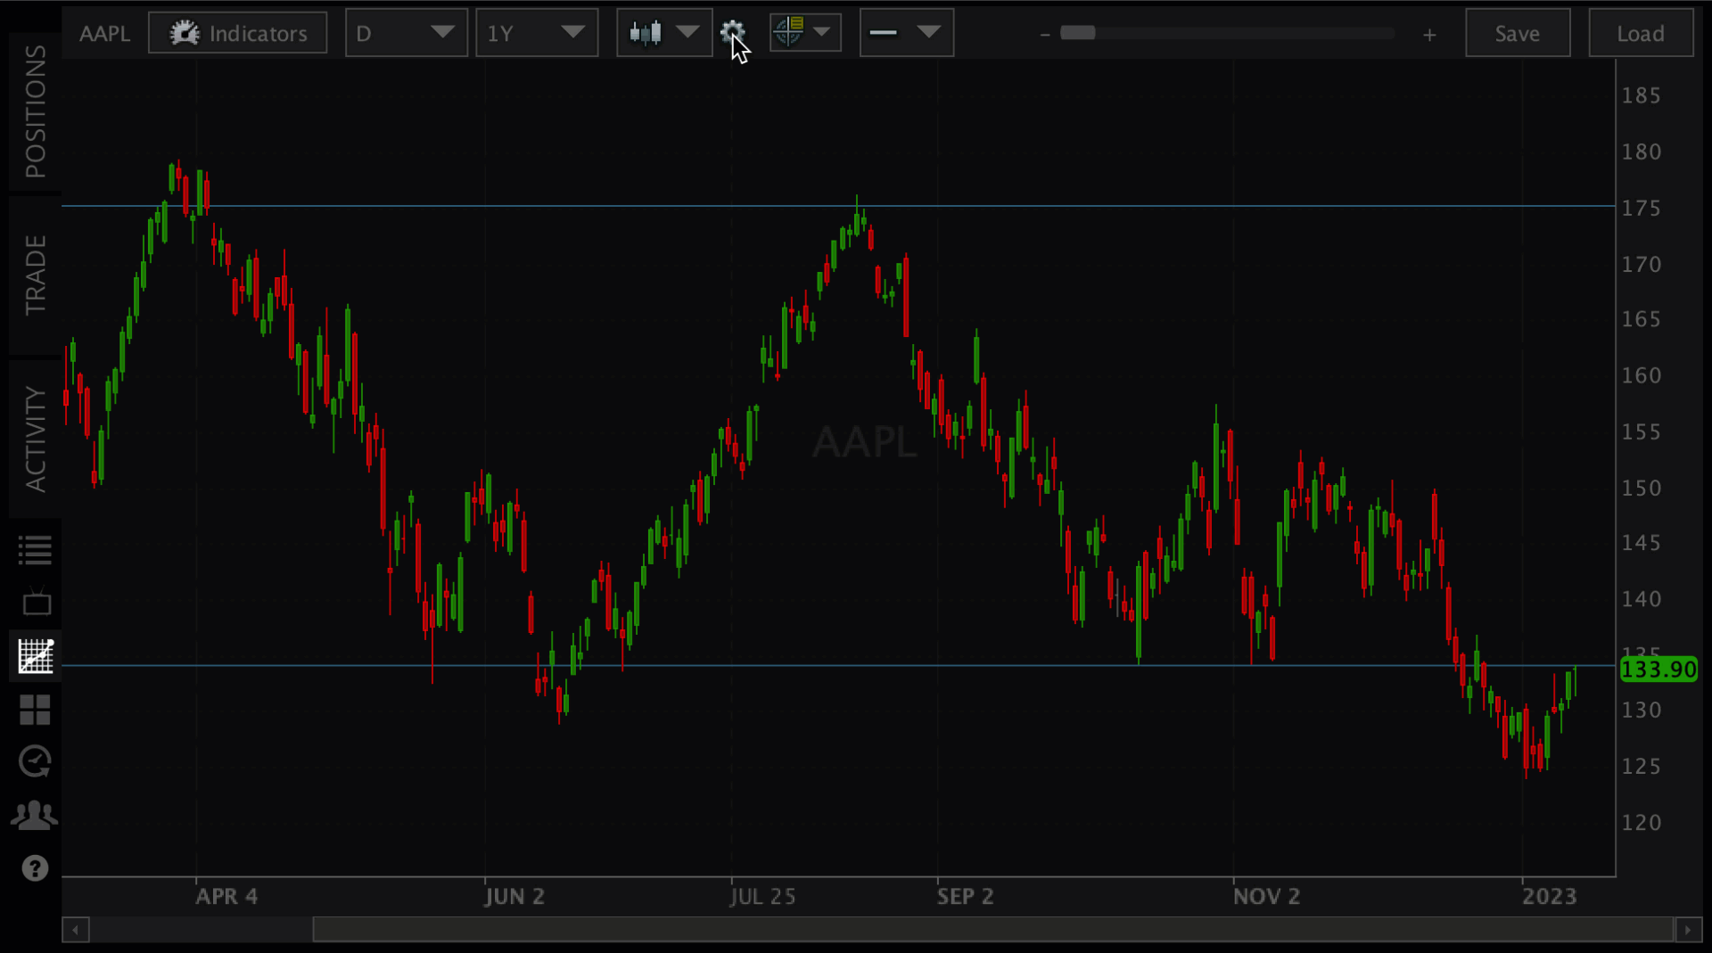Open the TV media icon in sidebar
This screenshot has width=1712, height=953.
[36, 603]
